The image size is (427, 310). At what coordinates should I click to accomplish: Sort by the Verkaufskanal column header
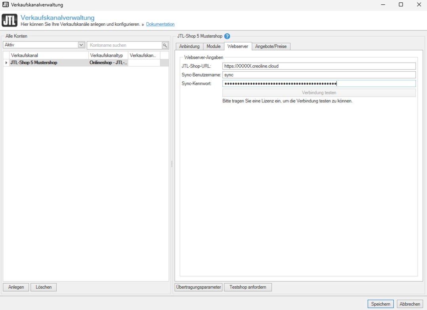tap(49, 55)
